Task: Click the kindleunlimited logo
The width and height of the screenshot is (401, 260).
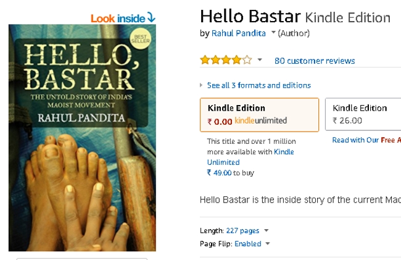Action: (261, 121)
